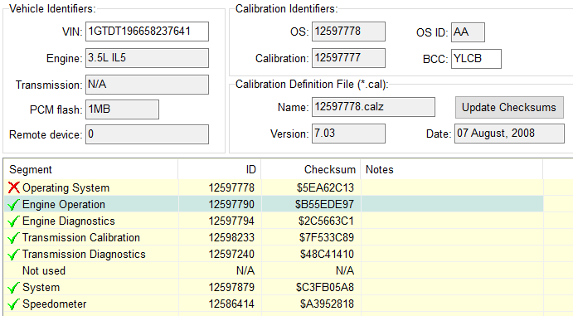Click the red X icon beside Operating System
573x316 pixels.
[13, 187]
